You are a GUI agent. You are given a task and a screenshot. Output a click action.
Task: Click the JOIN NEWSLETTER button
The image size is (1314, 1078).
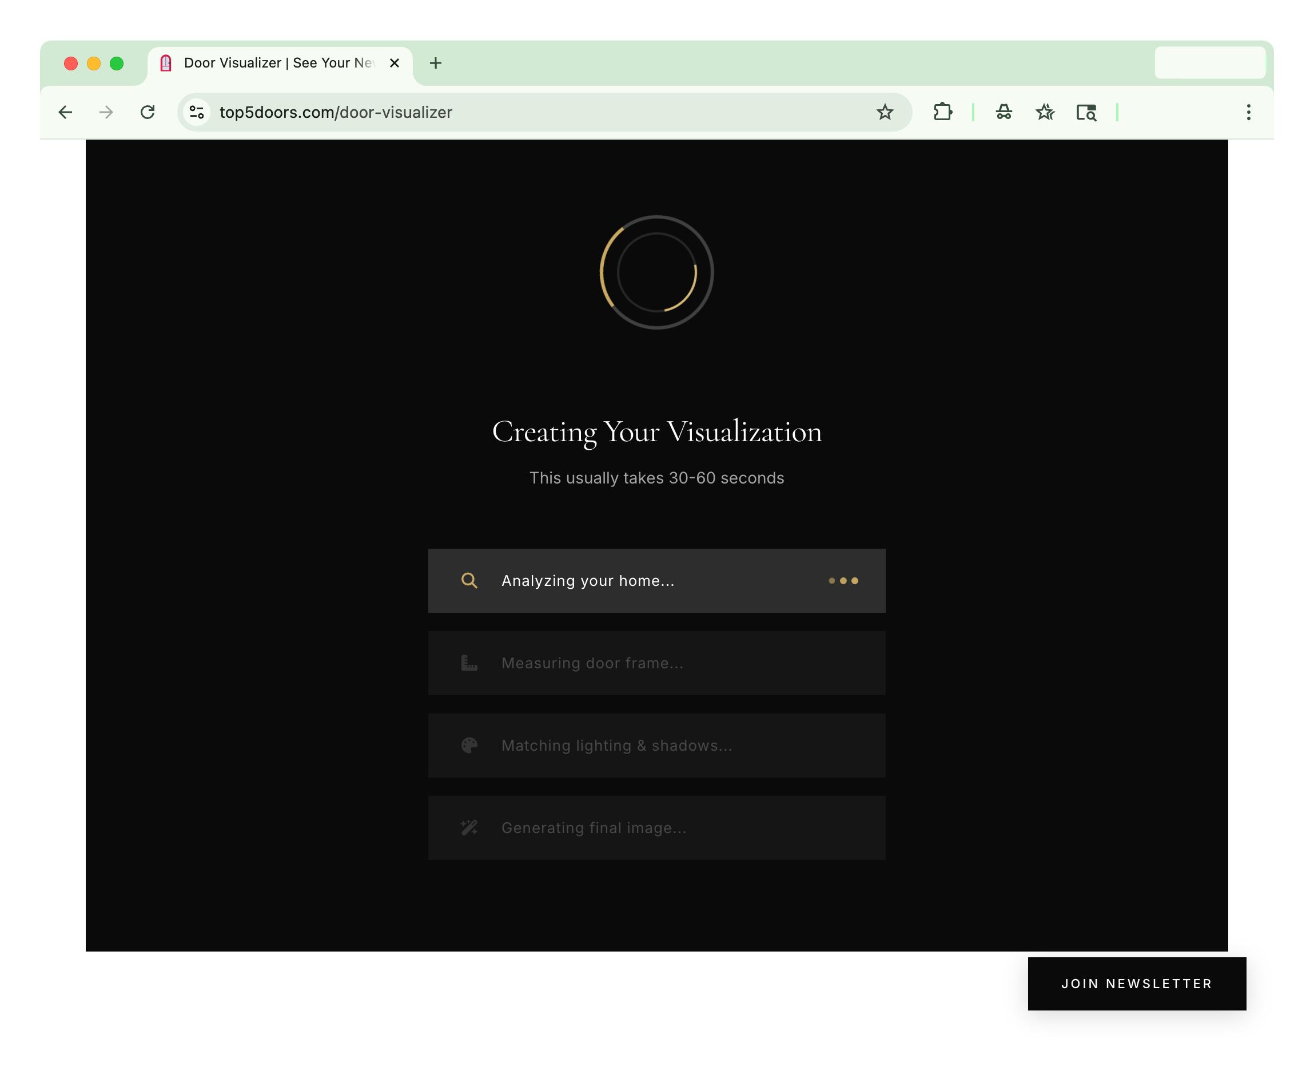pyautogui.click(x=1136, y=984)
